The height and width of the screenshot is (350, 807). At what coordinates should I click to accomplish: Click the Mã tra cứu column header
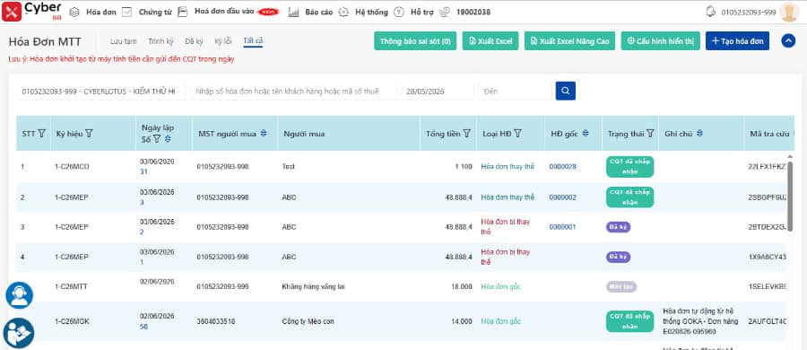769,134
